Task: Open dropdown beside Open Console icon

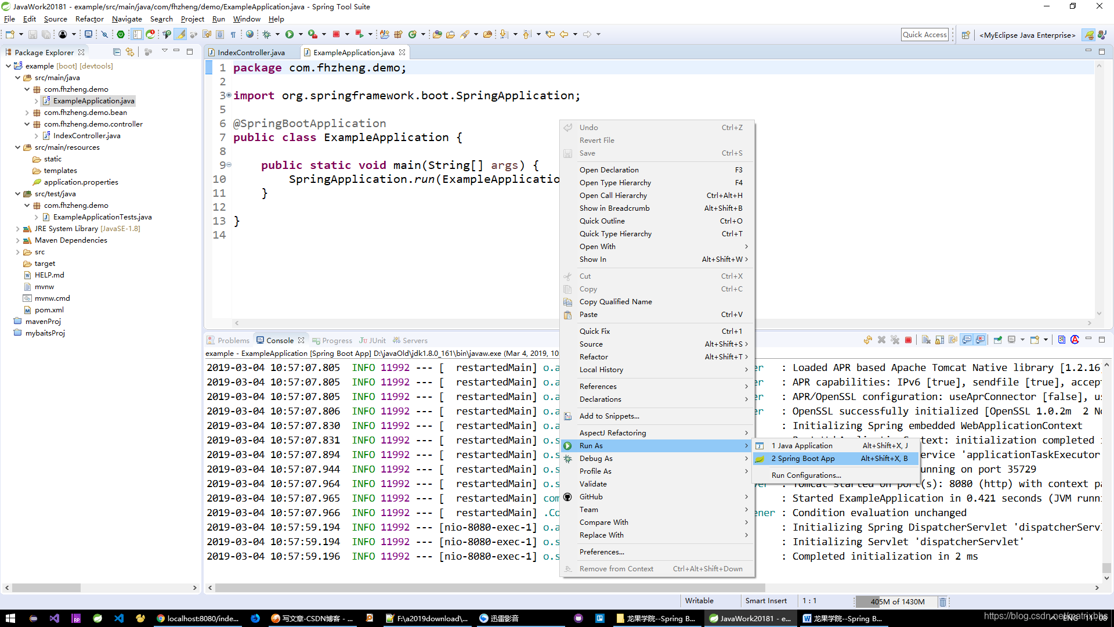Action: coord(1046,340)
